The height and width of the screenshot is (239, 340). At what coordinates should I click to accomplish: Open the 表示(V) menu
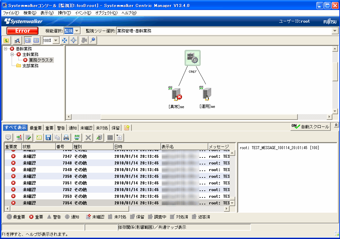click(47, 13)
